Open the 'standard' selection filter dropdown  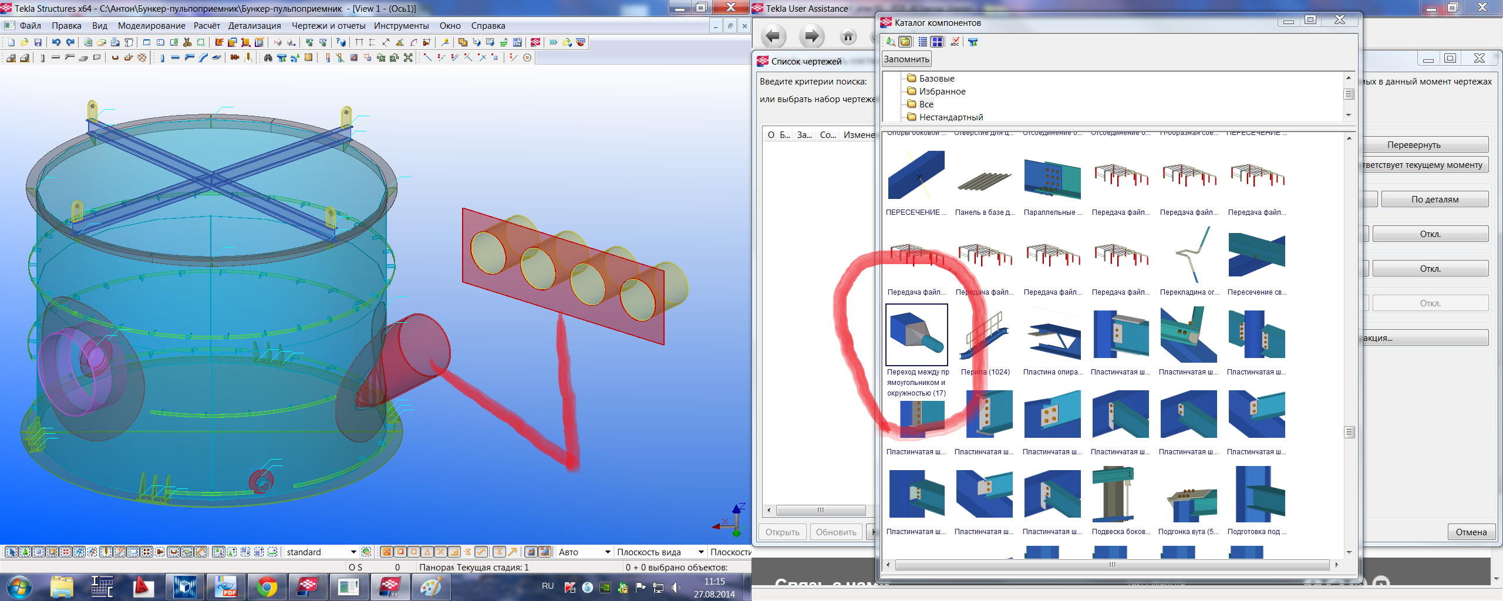click(353, 552)
